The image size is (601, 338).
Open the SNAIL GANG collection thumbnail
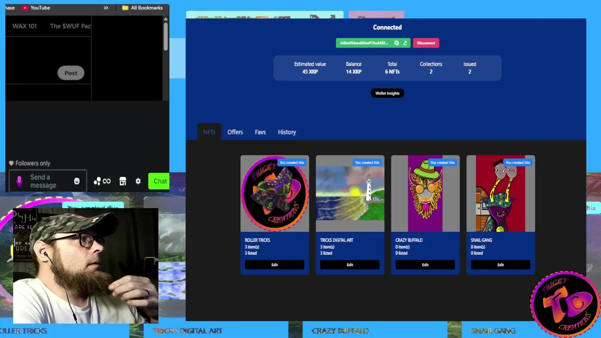click(x=501, y=193)
